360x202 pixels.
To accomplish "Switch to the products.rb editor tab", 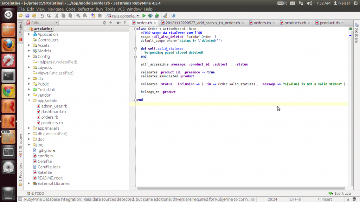I will point(295,23).
